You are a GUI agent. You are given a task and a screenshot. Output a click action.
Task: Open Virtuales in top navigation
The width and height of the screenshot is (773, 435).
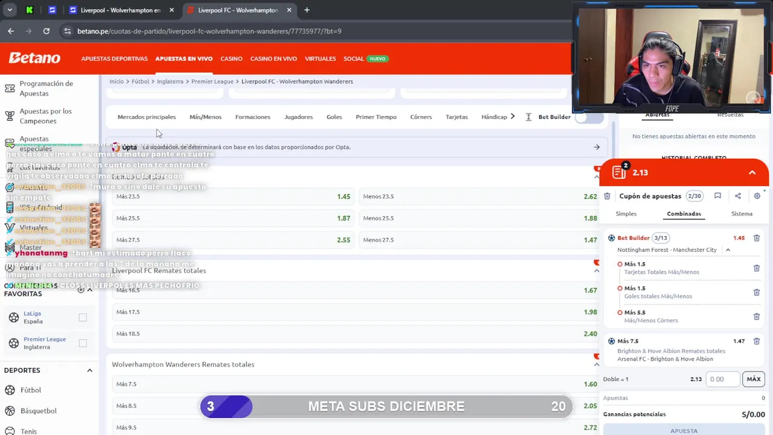point(320,59)
